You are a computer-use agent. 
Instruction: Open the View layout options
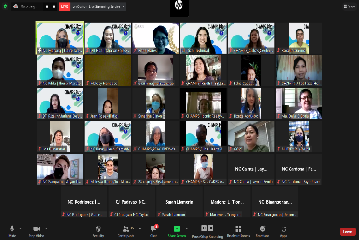349,6
